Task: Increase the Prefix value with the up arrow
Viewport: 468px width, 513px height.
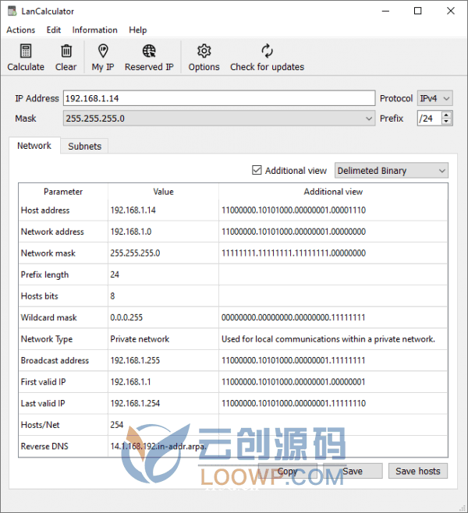Action: click(x=446, y=115)
